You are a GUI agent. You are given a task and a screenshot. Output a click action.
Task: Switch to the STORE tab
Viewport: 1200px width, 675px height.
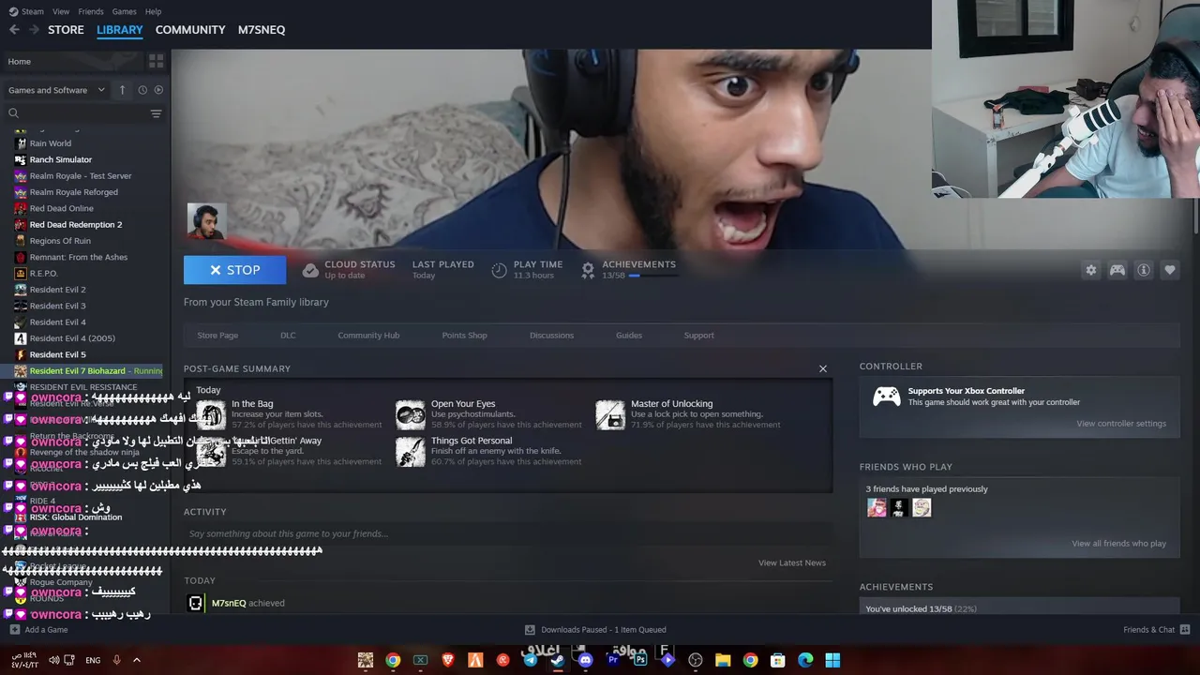point(66,30)
